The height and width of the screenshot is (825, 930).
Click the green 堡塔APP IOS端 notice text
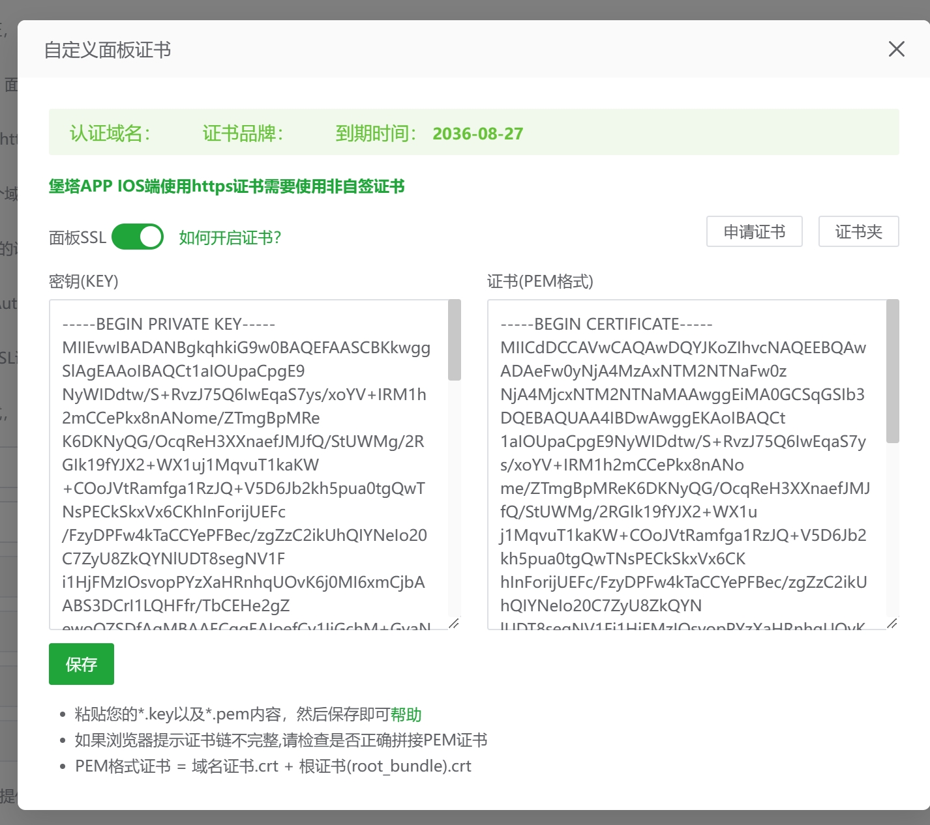227,186
